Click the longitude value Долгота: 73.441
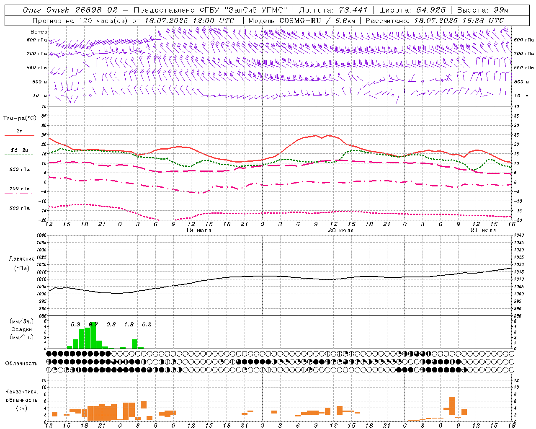The image size is (536, 429). coord(333,10)
